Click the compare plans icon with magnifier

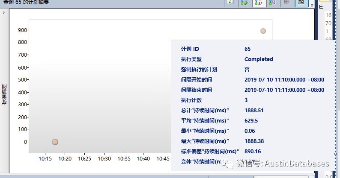[x=272, y=3]
